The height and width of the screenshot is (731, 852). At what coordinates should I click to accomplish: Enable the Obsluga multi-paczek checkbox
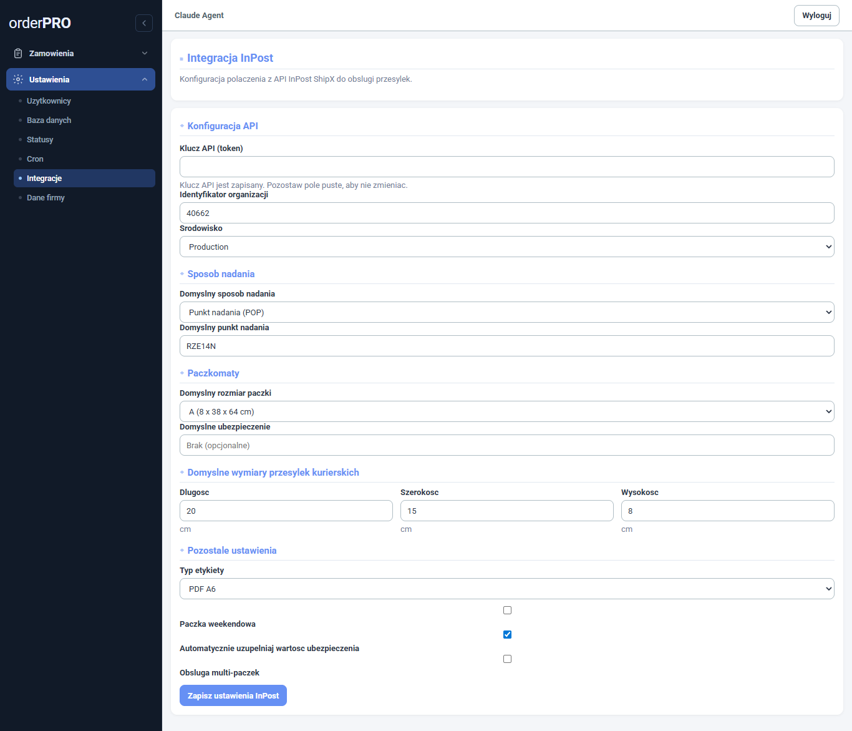point(507,659)
